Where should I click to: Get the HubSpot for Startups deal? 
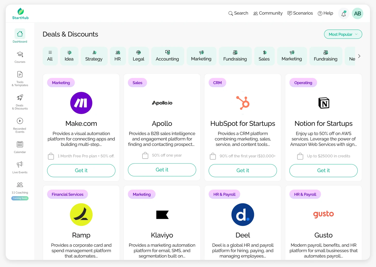click(x=243, y=171)
